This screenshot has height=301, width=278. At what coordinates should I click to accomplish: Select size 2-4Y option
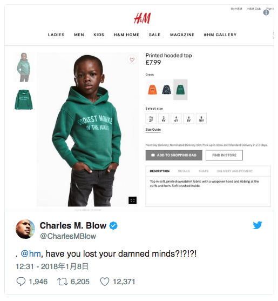164,119
